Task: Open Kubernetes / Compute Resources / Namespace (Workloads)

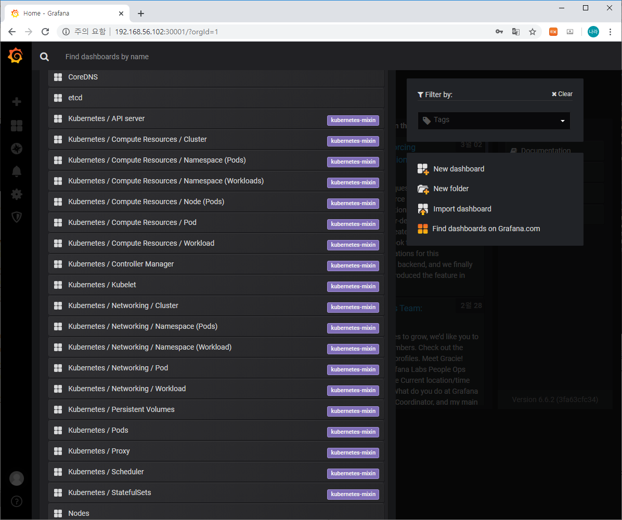Action: 216,181
